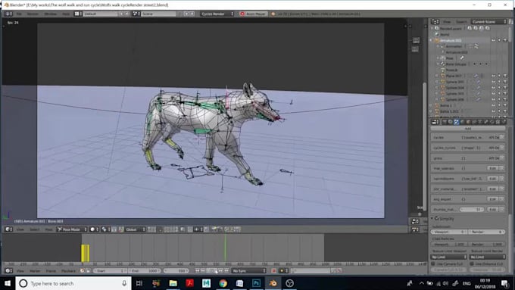Image resolution: width=515 pixels, height=290 pixels.
Task: Open the 3D view editor type selector
Action: tap(8, 229)
